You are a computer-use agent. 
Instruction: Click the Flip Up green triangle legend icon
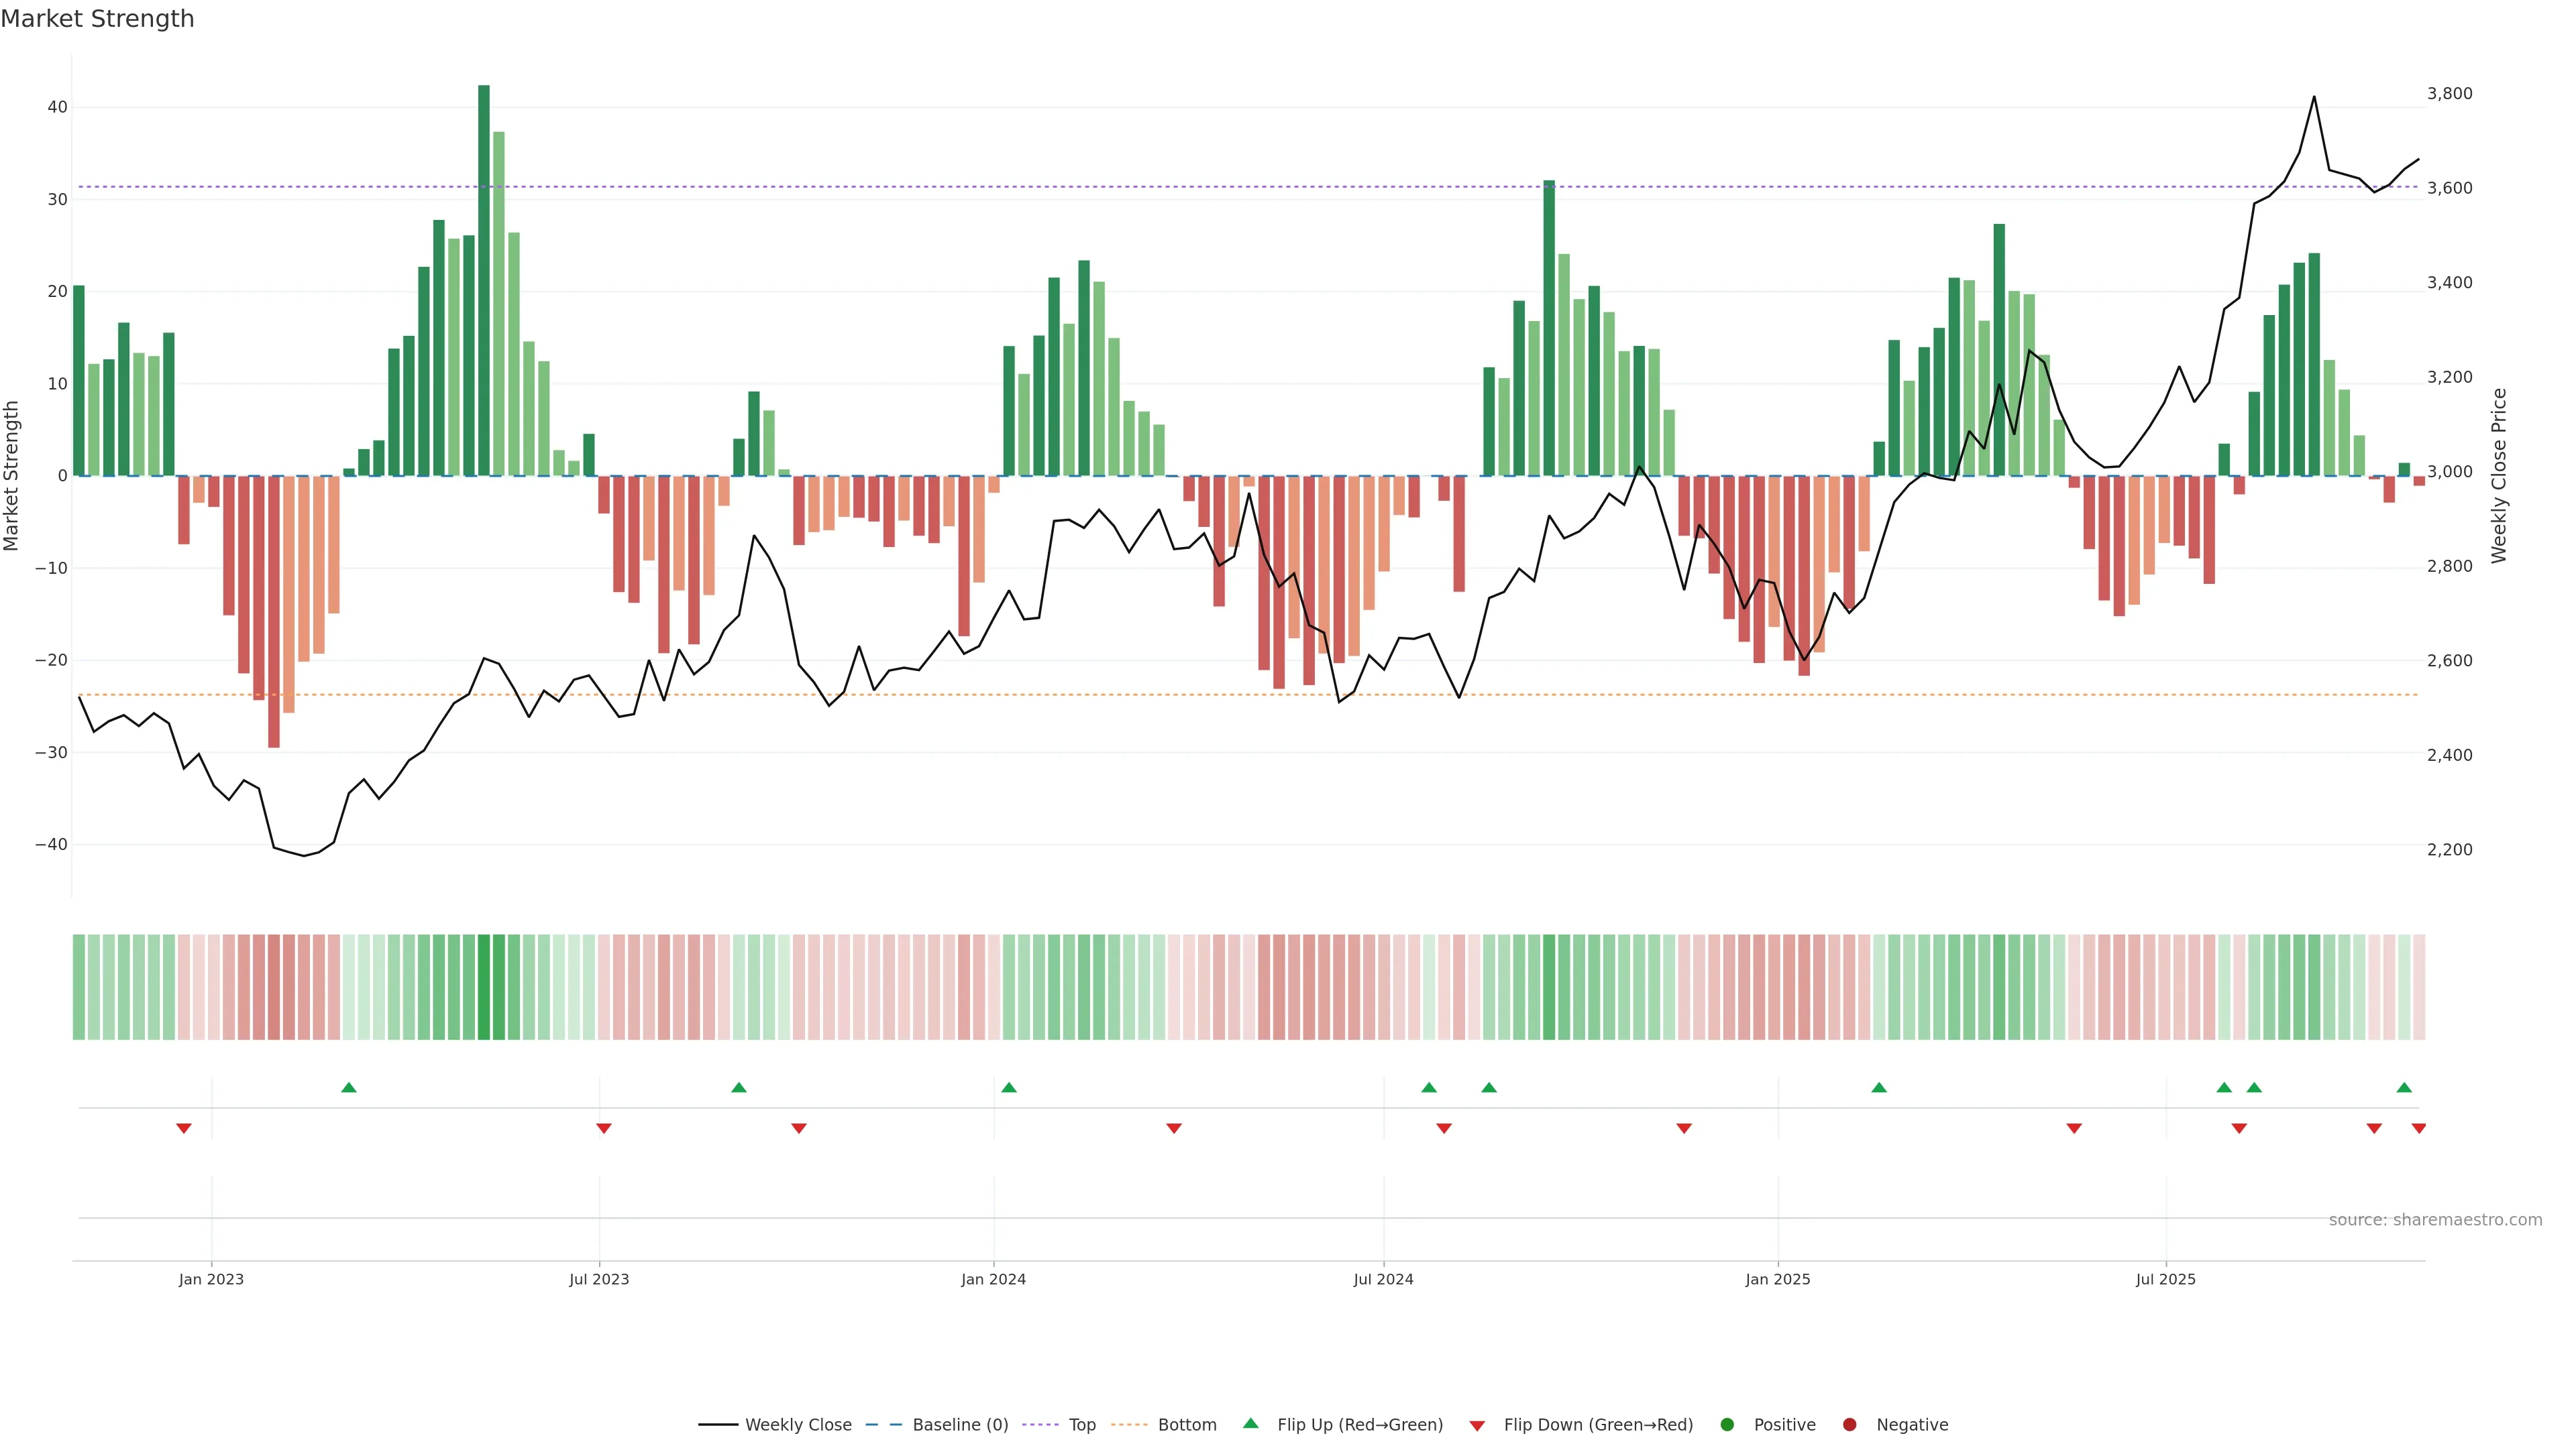[x=1250, y=1424]
